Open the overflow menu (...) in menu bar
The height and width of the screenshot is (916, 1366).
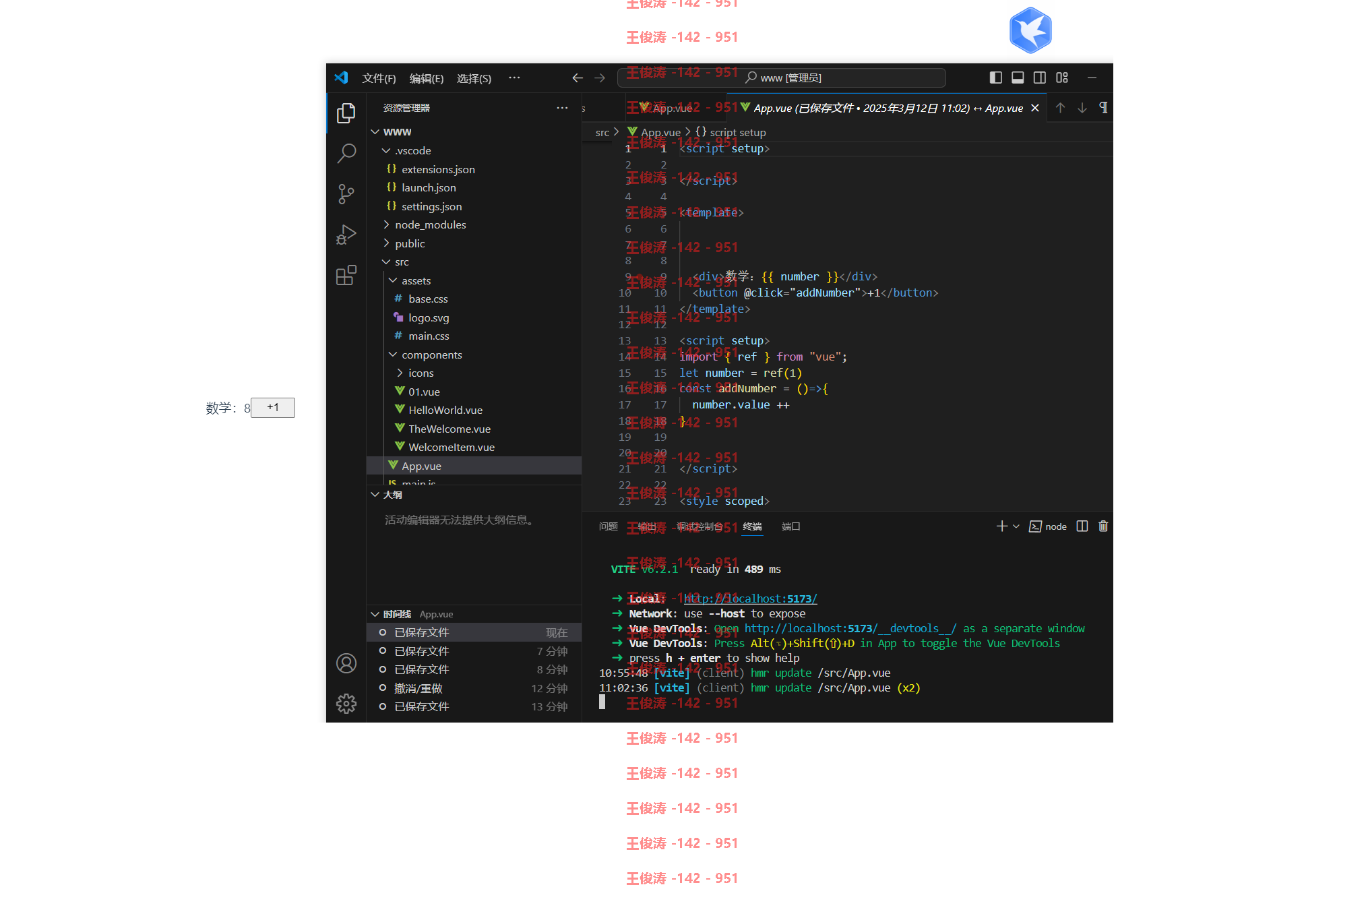coord(514,78)
